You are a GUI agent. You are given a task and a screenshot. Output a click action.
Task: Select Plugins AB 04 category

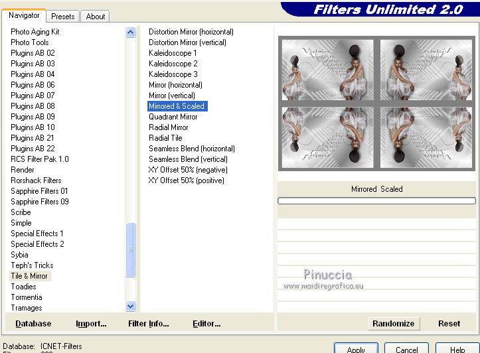pyautogui.click(x=33, y=74)
